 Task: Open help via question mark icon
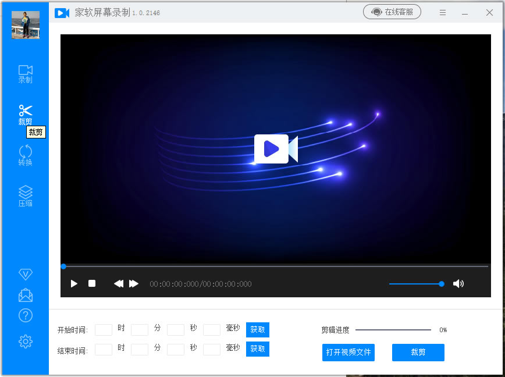coord(25,315)
